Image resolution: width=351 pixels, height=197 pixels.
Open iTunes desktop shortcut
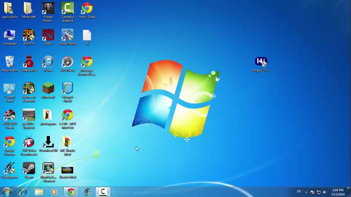pyautogui.click(x=48, y=64)
